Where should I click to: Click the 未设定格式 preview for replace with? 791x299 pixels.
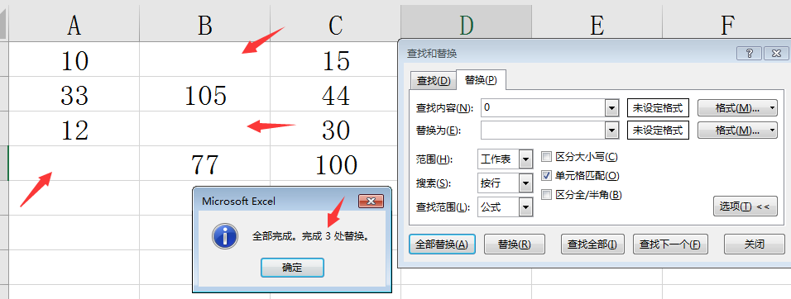[x=658, y=131]
